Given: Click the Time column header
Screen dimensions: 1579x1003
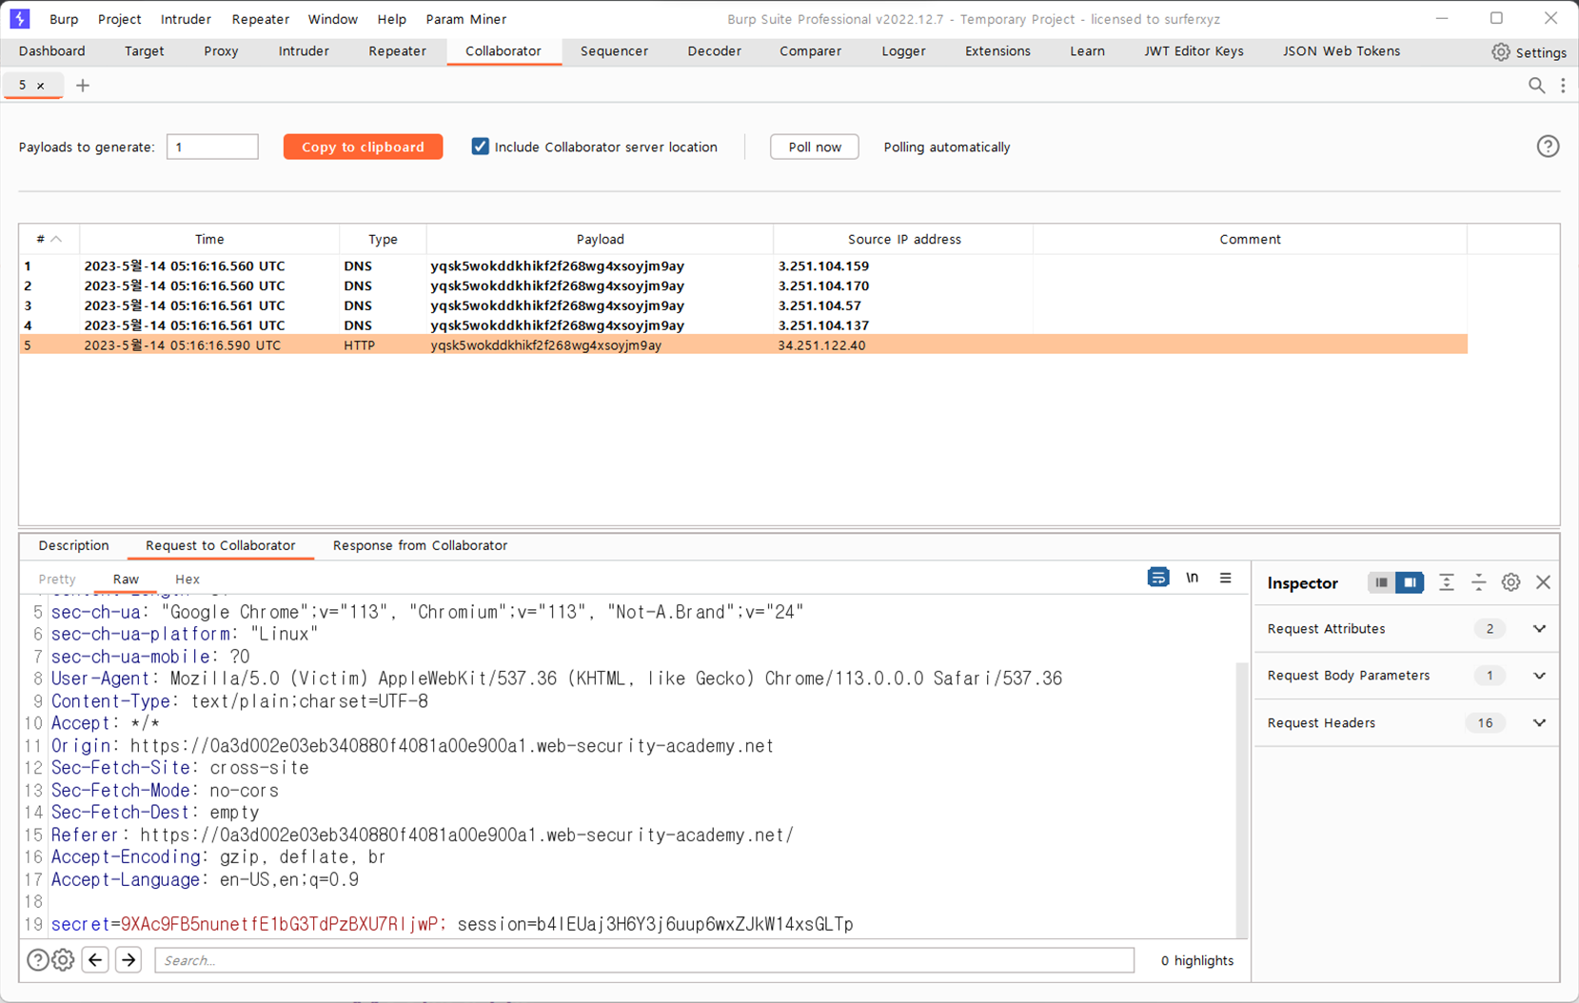Looking at the screenshot, I should tap(209, 239).
